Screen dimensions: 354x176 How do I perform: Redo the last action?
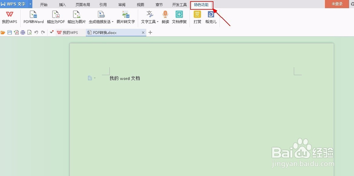pos(43,33)
